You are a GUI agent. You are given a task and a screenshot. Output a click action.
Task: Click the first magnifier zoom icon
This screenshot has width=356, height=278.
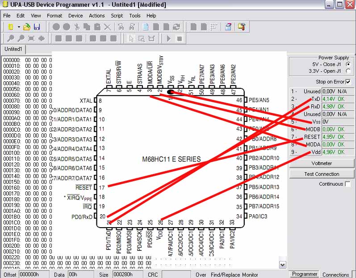(x=10, y=38)
